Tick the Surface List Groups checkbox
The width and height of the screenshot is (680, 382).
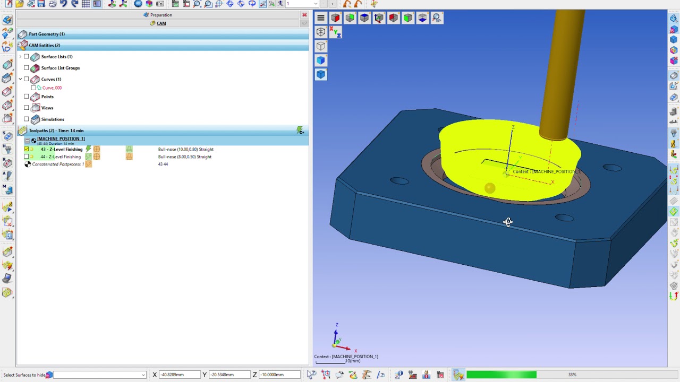(27, 68)
